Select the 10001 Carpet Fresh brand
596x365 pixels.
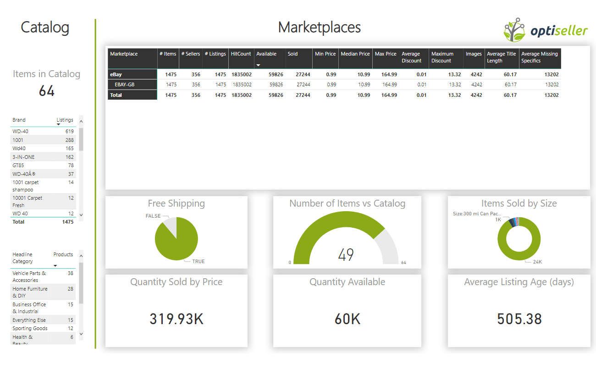(43, 202)
